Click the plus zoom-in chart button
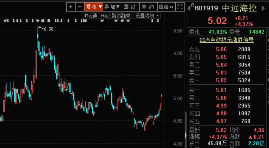This screenshot has height=148, width=269. point(71,7)
